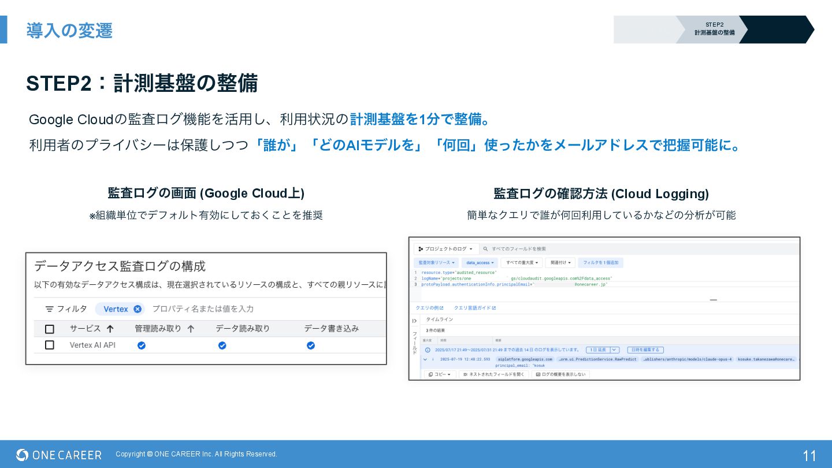
Task: Sort by the 管理読み取り column arrow
Action: (x=191, y=329)
